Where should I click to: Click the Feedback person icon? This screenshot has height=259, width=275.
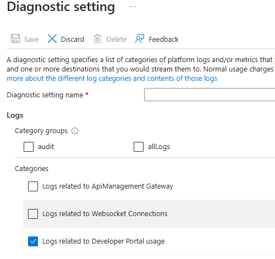(140, 38)
